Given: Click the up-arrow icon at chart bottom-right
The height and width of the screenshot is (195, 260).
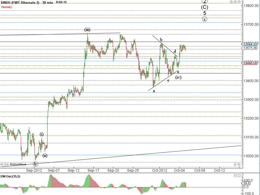Looking at the screenshot, I should (x=235, y=164).
